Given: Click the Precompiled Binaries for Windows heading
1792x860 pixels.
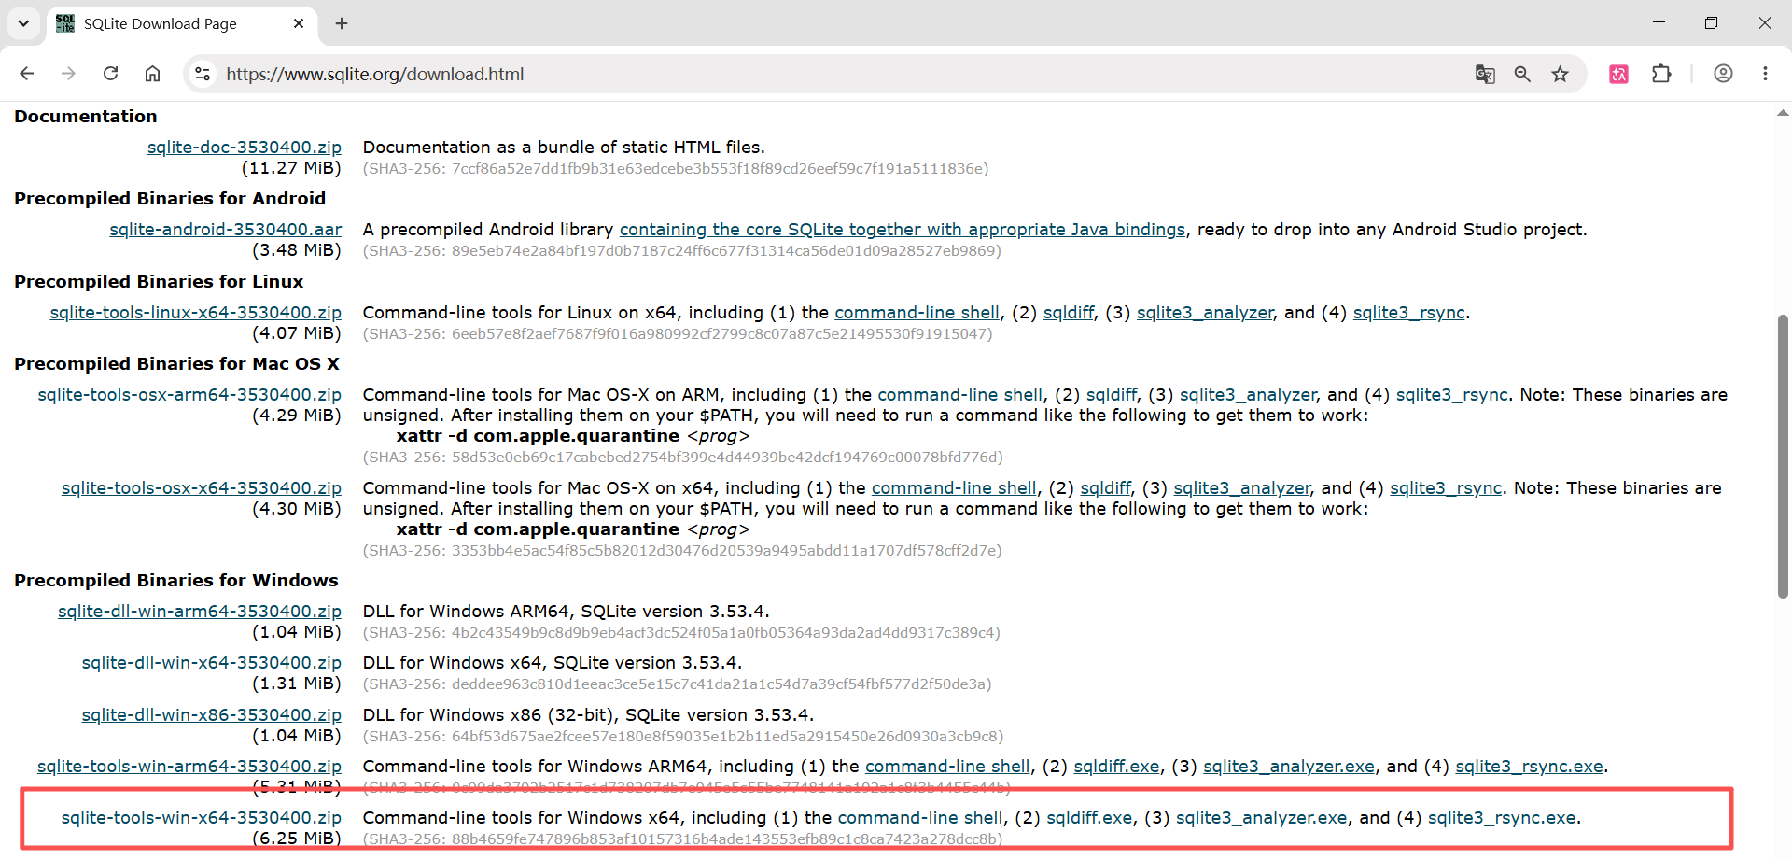Looking at the screenshot, I should click(176, 580).
